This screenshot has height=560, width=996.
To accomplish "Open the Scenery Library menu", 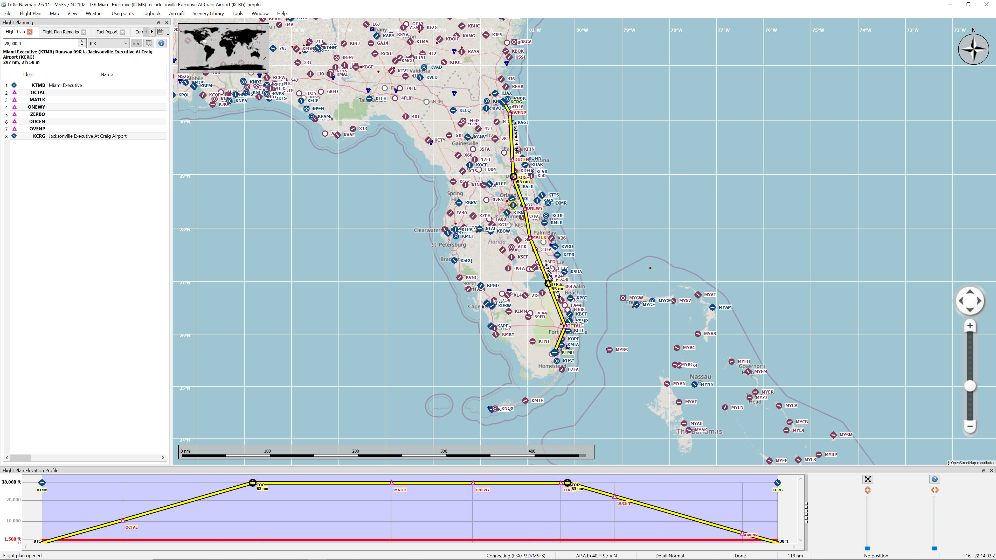I will [x=208, y=13].
